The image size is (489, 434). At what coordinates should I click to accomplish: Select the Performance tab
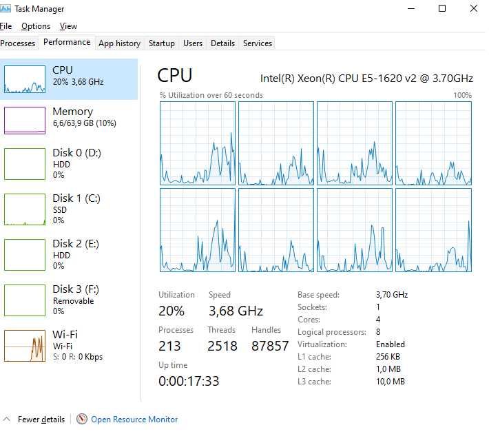[x=67, y=42]
